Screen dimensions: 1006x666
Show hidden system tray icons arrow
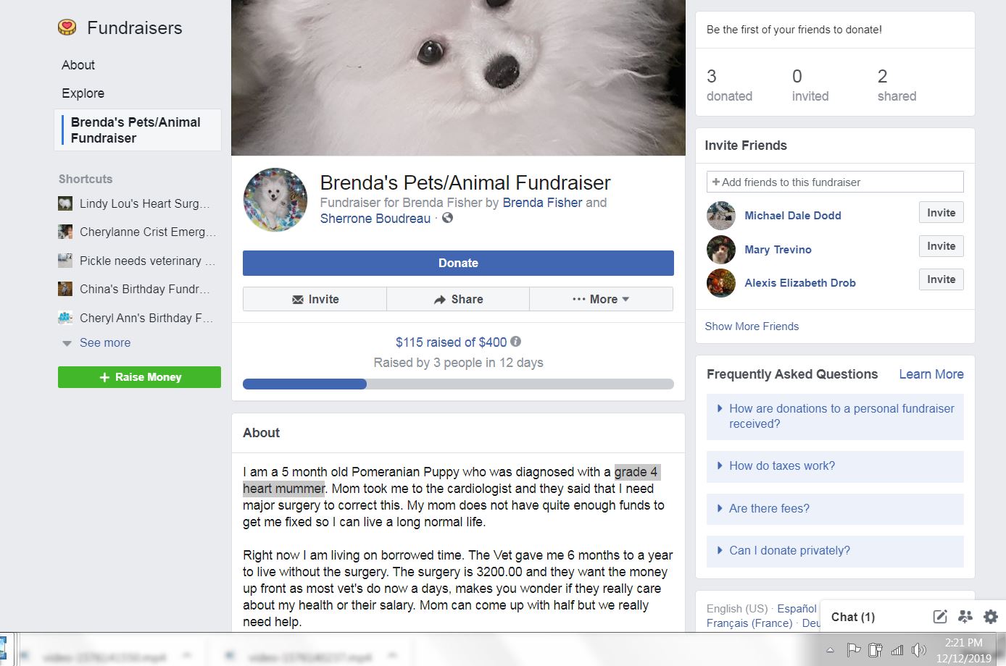[830, 649]
